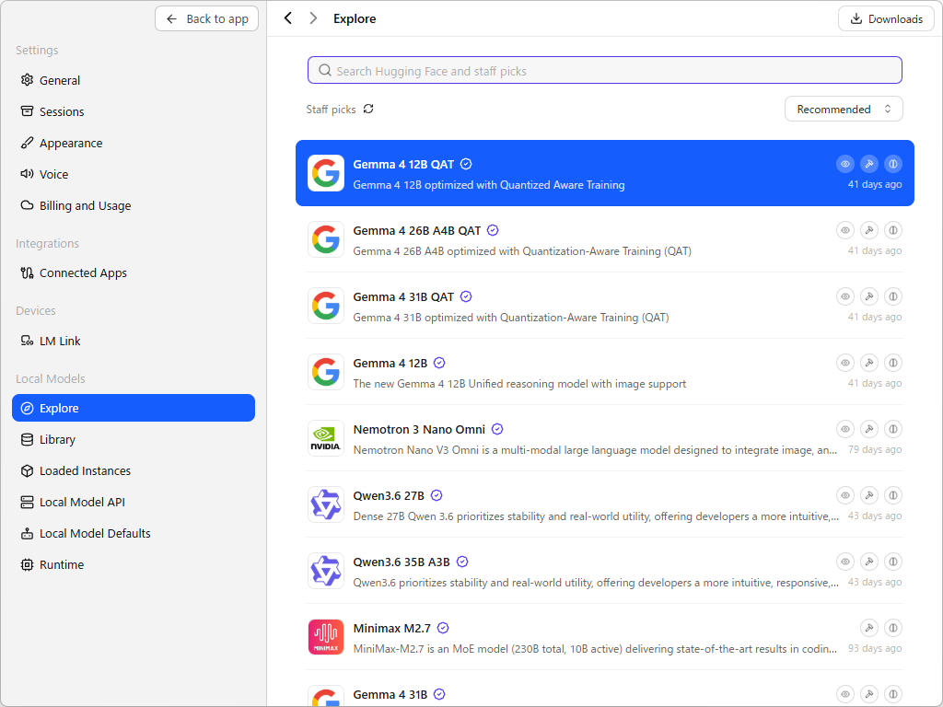Click the vision eye icon on Qwen3.6 35B A3B
This screenshot has width=943, height=707.
pyautogui.click(x=845, y=562)
